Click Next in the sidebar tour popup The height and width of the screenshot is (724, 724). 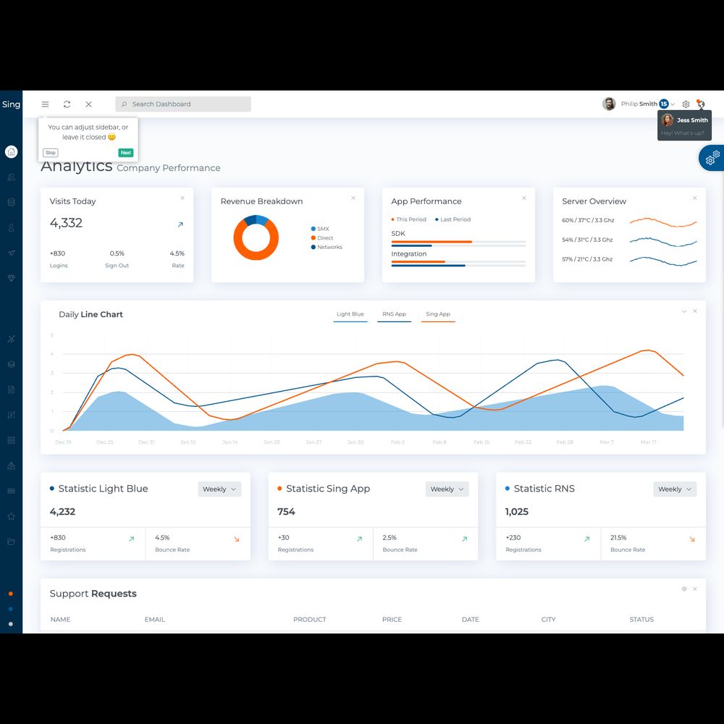[126, 153]
